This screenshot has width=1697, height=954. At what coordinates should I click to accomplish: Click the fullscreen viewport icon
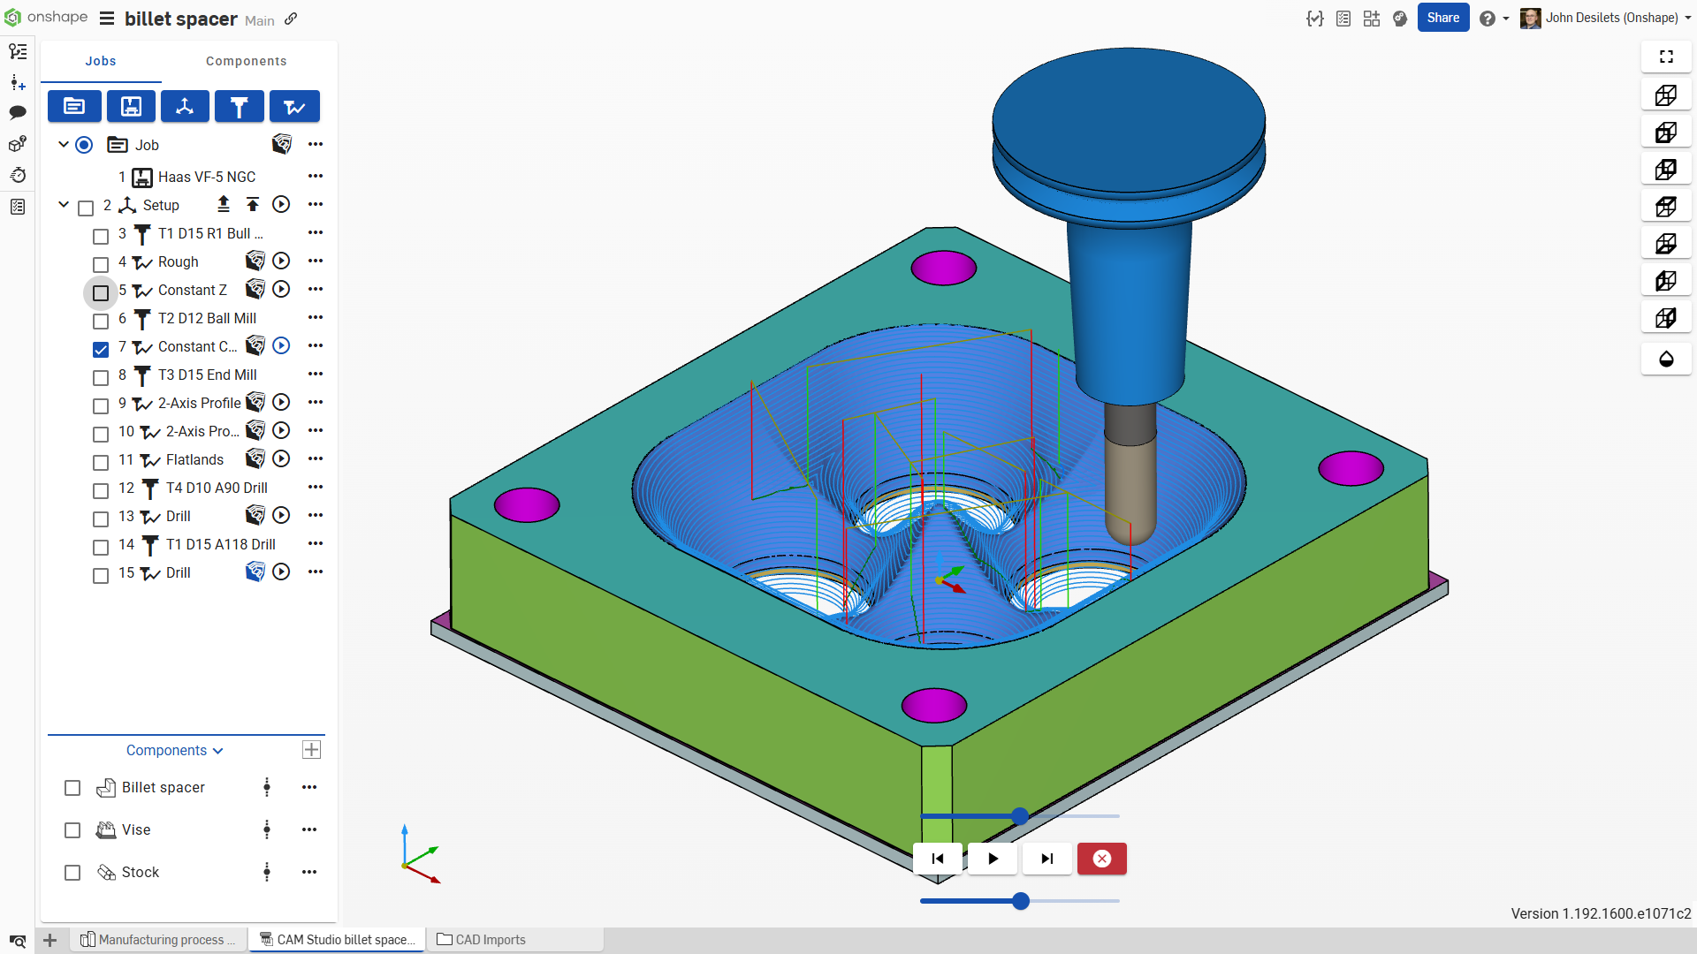pos(1666,57)
